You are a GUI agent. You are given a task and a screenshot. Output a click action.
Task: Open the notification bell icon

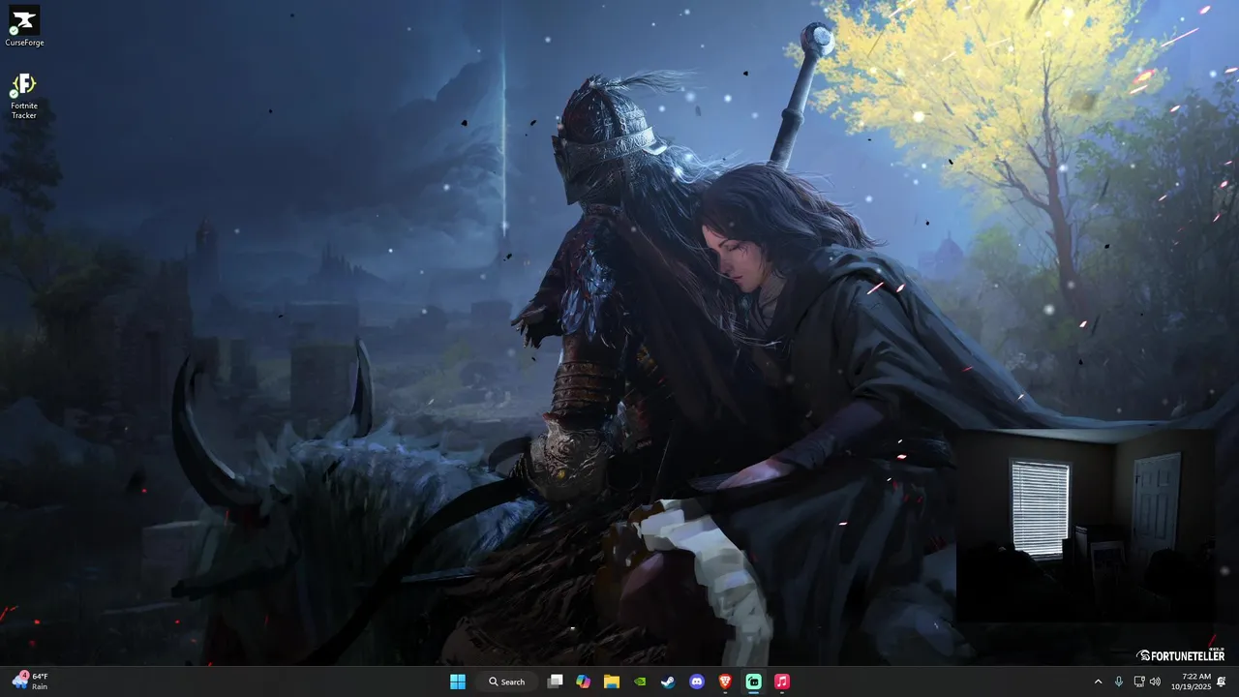click(1222, 682)
